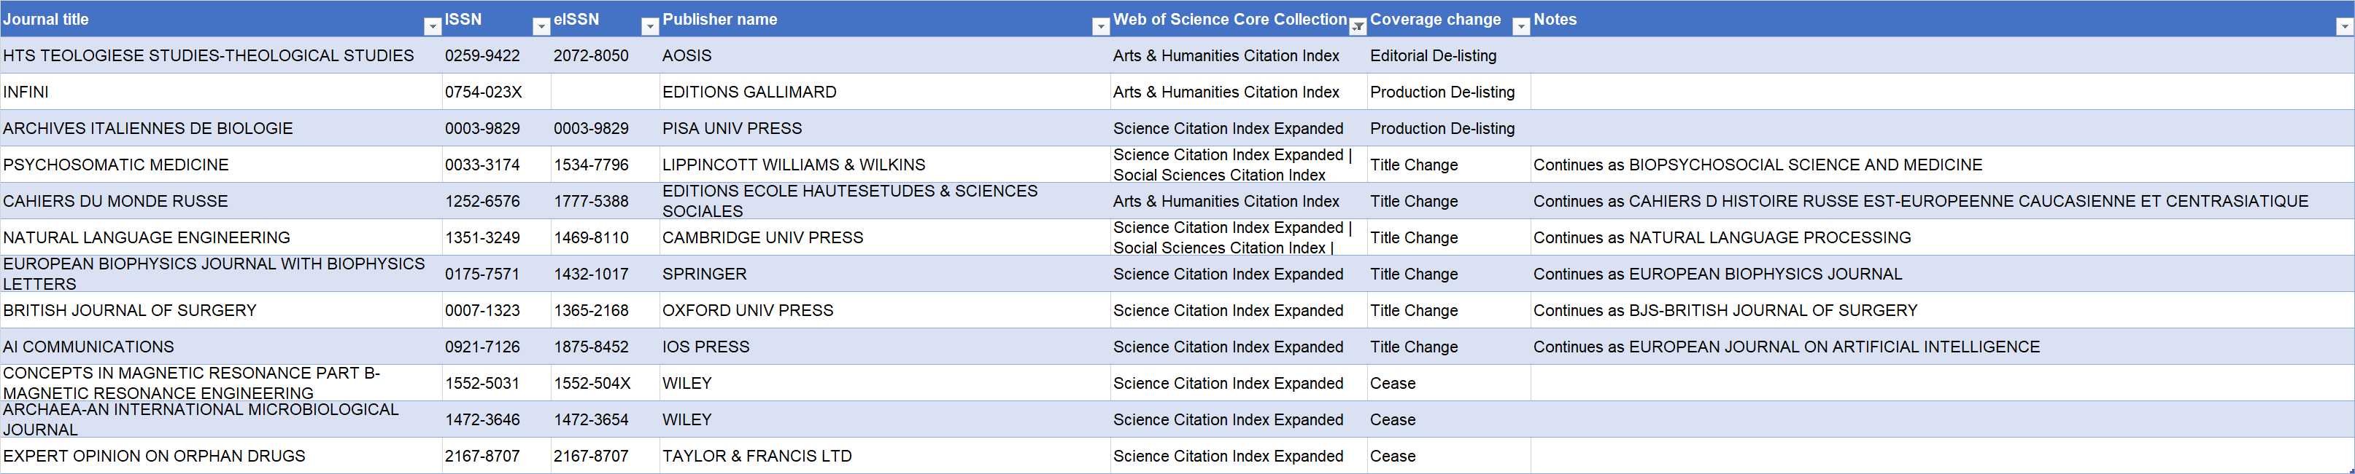The width and height of the screenshot is (2355, 474).
Task: Click the eISSN cell 1552-504X
Action: [x=606, y=384]
